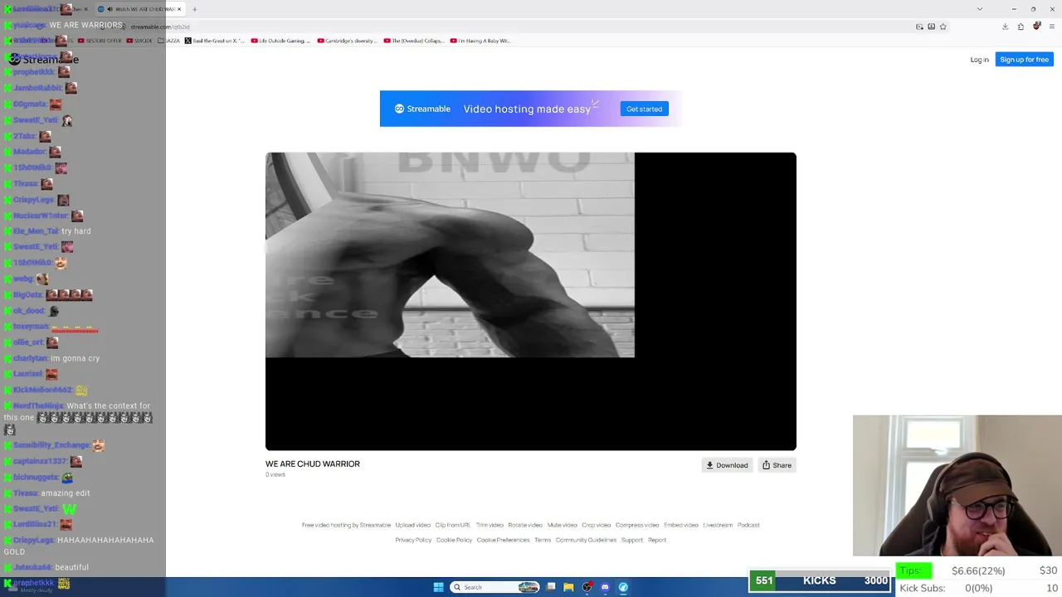Open the Rotate video footer link
The height and width of the screenshot is (597, 1062).
pyautogui.click(x=525, y=525)
